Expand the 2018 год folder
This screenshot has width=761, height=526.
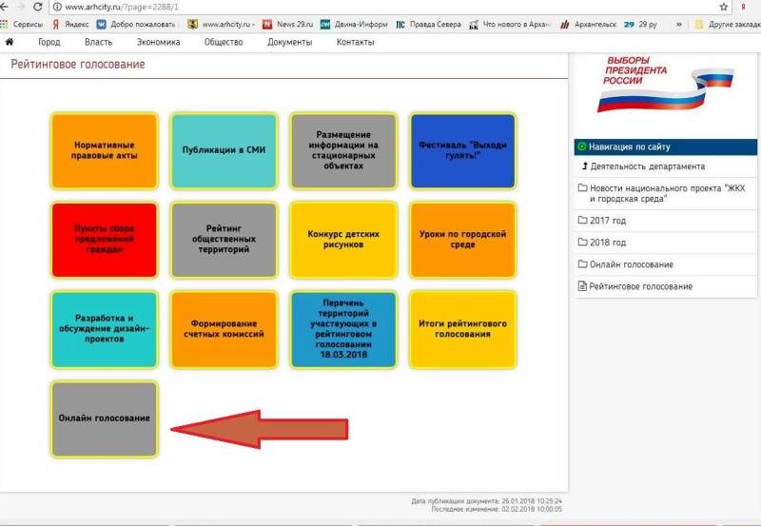607,243
